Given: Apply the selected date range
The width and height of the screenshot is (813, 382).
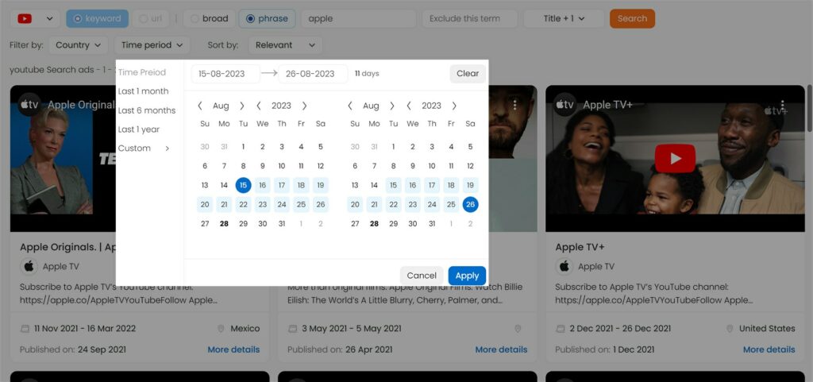Looking at the screenshot, I should 467,276.
